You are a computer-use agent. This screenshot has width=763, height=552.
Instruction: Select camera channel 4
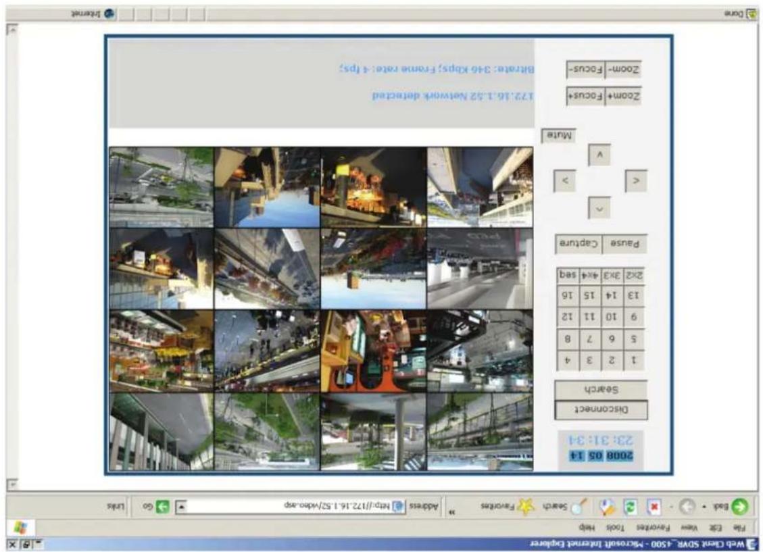(568, 360)
